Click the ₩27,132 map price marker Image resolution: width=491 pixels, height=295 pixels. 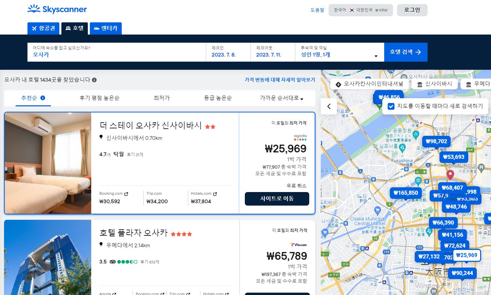click(x=429, y=256)
